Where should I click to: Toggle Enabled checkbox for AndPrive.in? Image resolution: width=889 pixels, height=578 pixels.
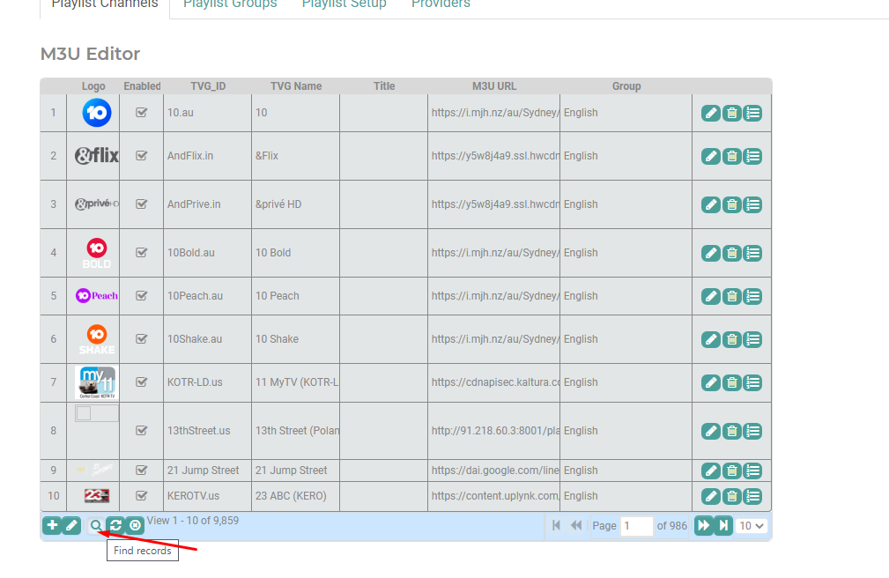142,204
